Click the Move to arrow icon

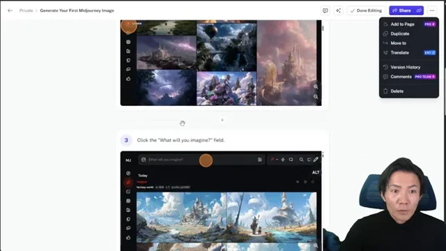click(x=385, y=43)
